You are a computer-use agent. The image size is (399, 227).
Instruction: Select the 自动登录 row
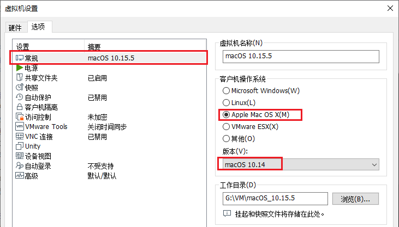[x=109, y=166]
